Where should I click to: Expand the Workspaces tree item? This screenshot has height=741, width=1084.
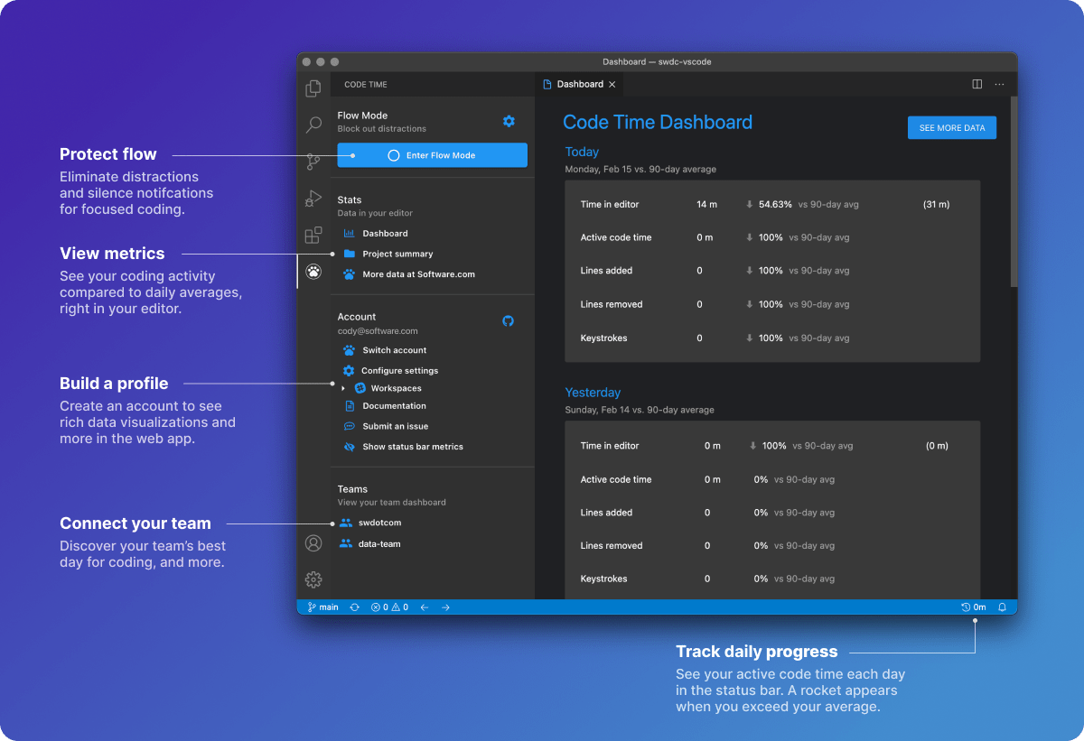tap(343, 388)
